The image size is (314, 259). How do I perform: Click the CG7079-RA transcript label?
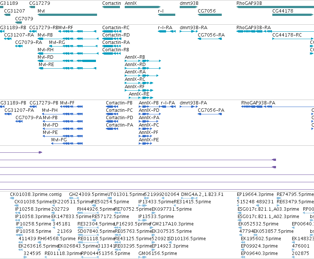[29, 42]
